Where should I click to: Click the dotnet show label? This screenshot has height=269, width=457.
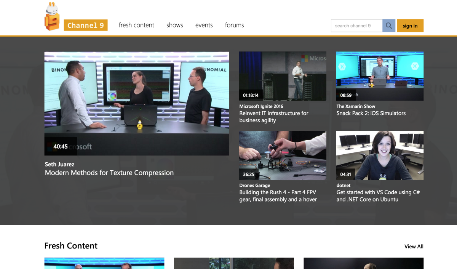(x=344, y=186)
